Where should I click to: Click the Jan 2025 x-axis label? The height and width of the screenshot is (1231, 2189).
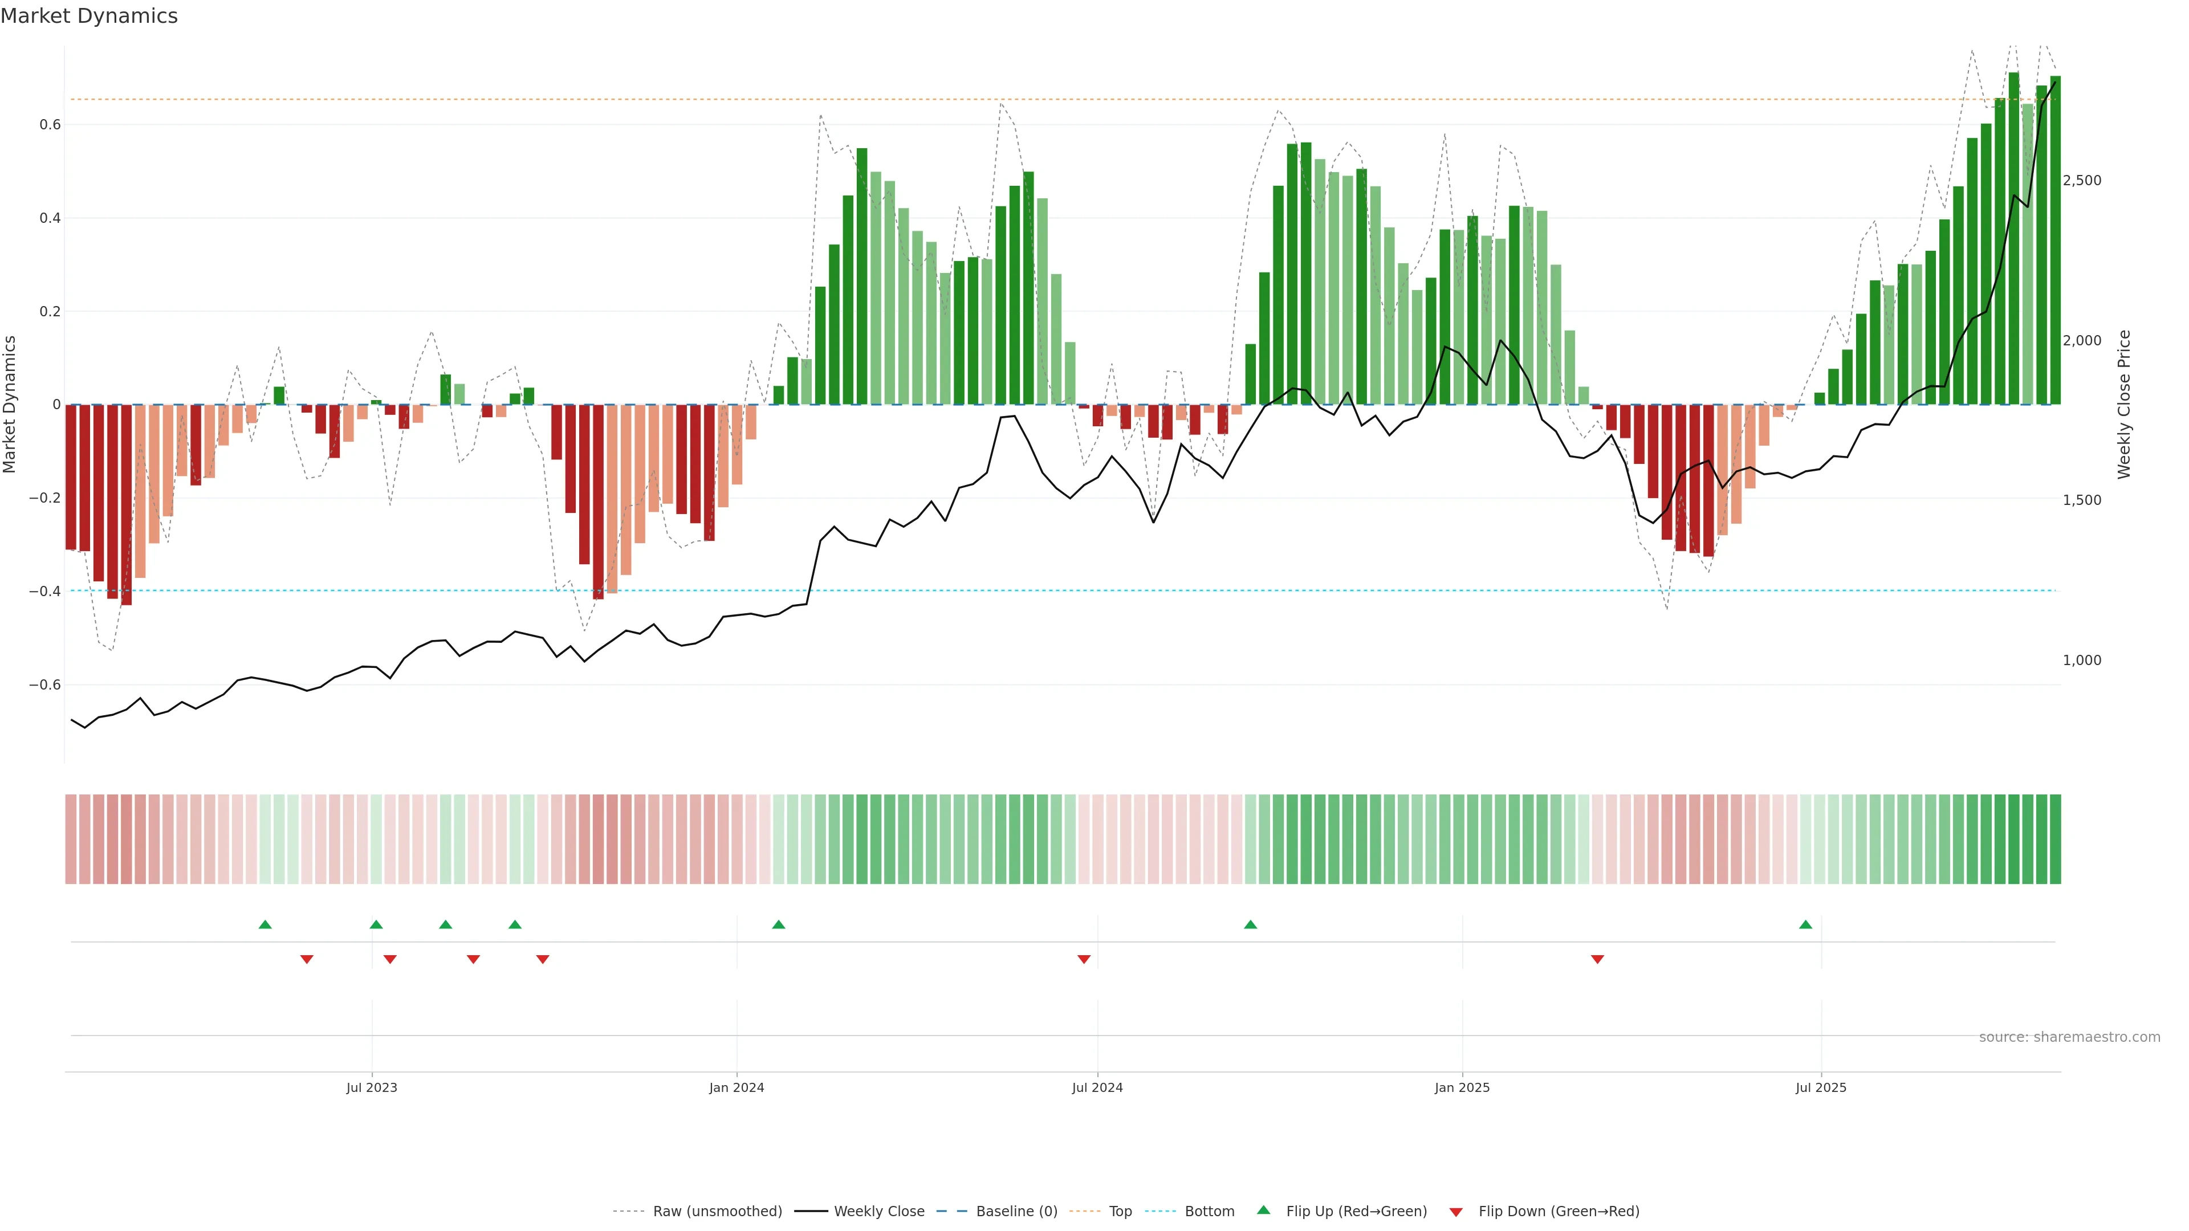pyautogui.click(x=1462, y=1087)
